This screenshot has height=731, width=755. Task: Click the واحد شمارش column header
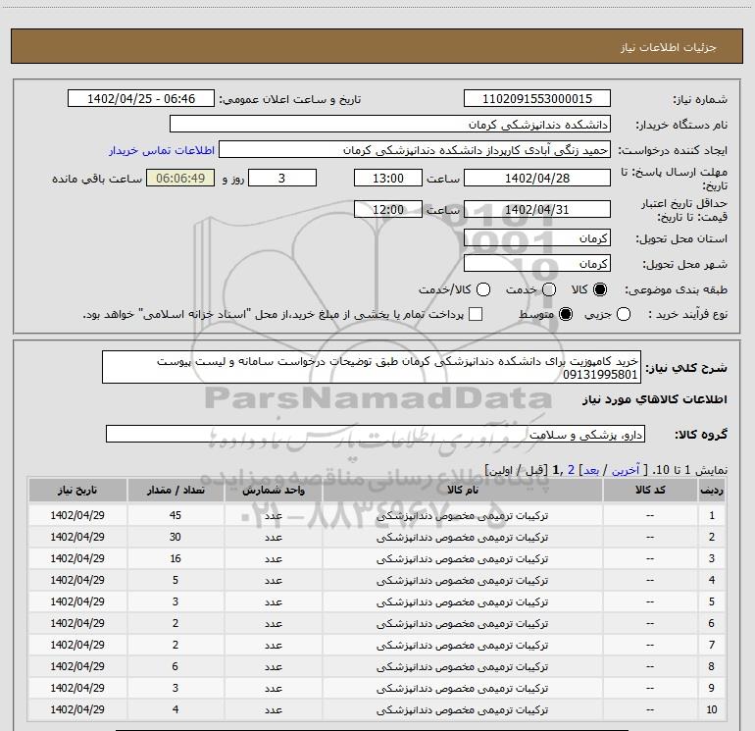pyautogui.click(x=273, y=490)
